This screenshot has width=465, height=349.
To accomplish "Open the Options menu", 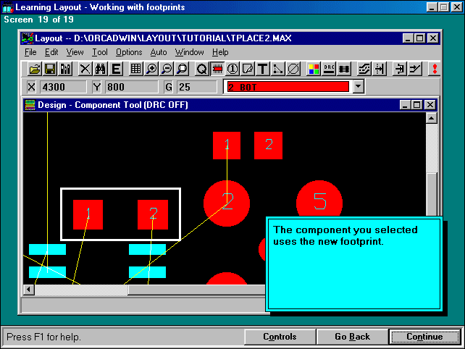I will click(x=129, y=52).
